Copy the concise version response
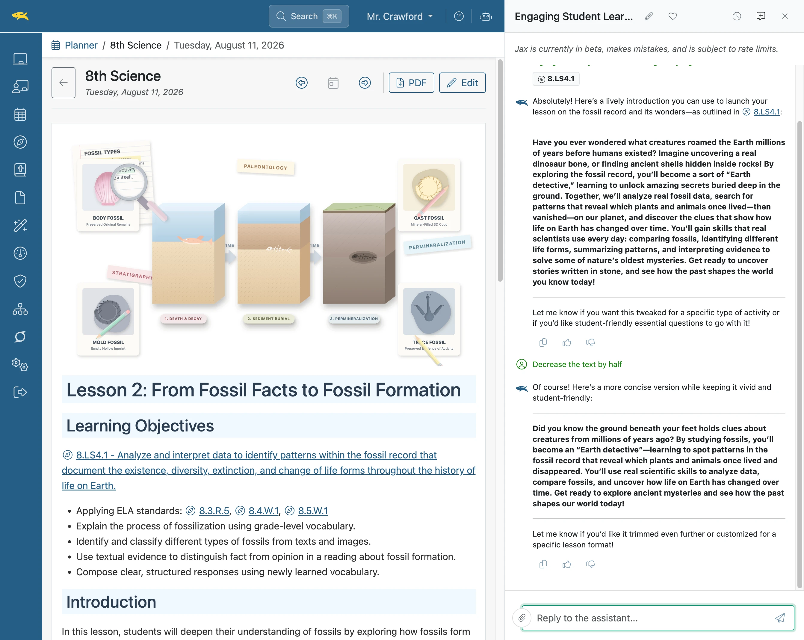804x640 pixels. pyautogui.click(x=543, y=564)
